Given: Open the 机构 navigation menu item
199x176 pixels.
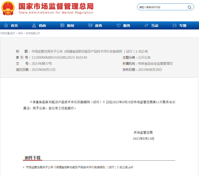Looking at the screenshot, I should (42, 25).
